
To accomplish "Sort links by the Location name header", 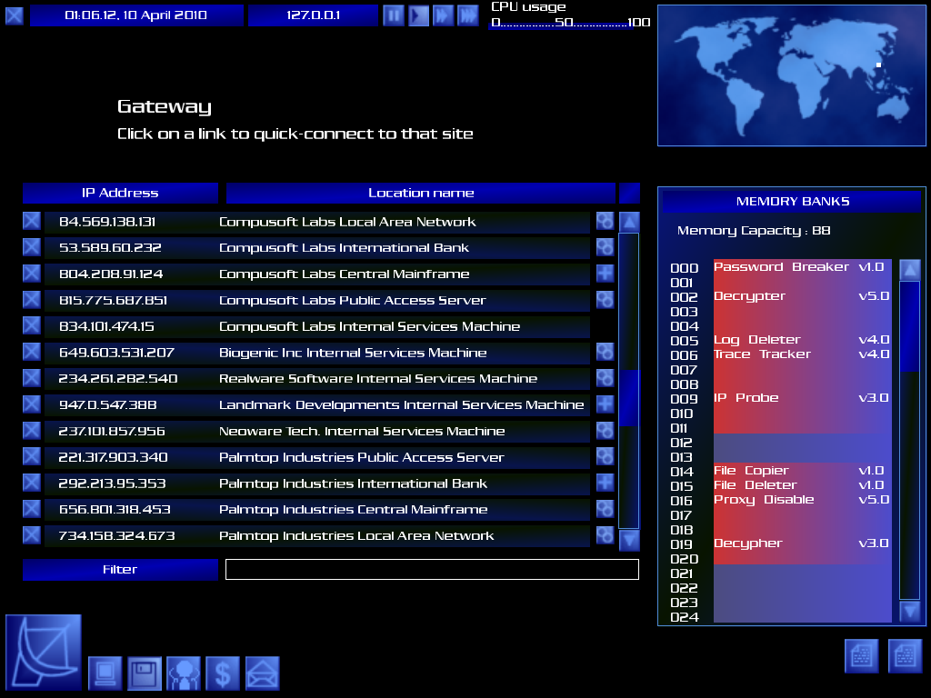I will click(421, 193).
